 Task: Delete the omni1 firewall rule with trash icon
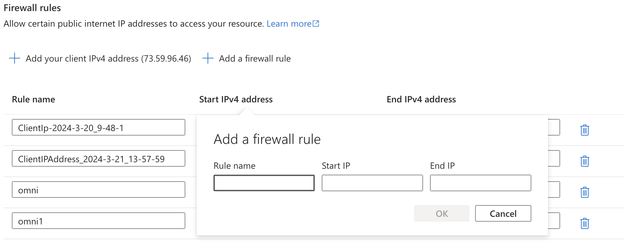click(584, 223)
